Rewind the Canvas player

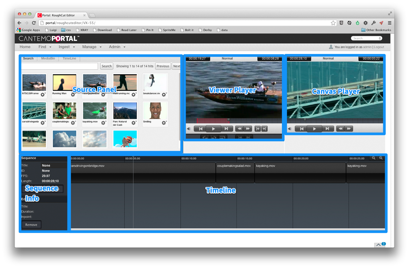pyautogui.click(x=340, y=129)
